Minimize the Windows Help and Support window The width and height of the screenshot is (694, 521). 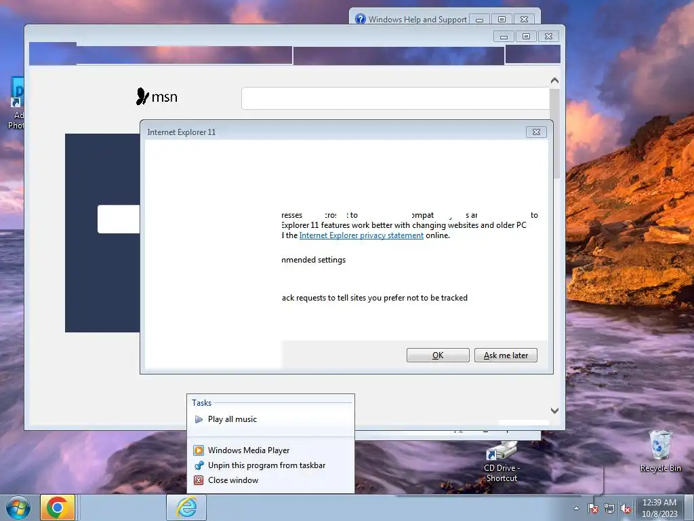point(479,20)
